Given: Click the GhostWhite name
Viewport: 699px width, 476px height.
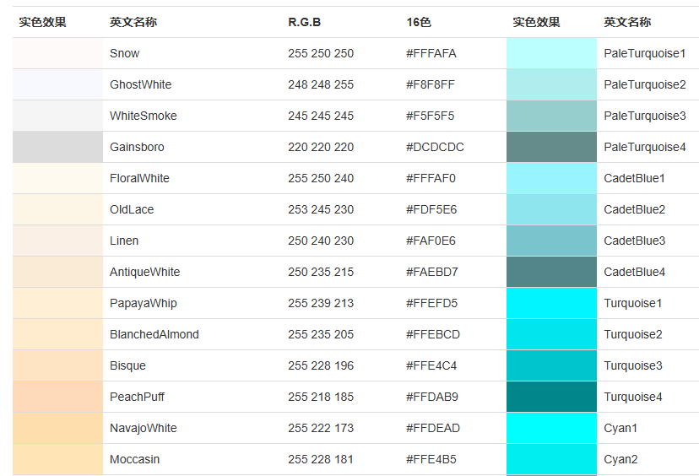Looking at the screenshot, I should [140, 84].
